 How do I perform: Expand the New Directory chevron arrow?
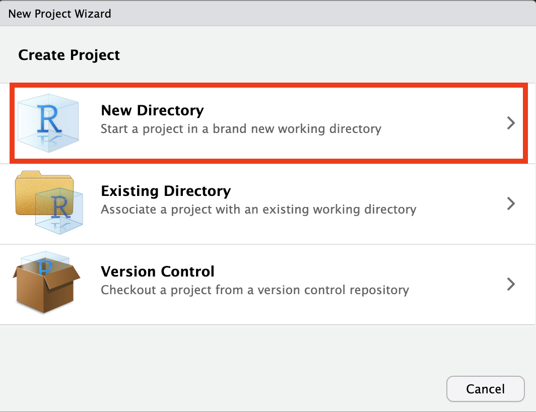tap(511, 123)
